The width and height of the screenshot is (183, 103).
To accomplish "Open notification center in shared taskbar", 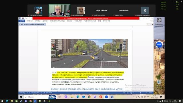I will (x=161, y=97).
